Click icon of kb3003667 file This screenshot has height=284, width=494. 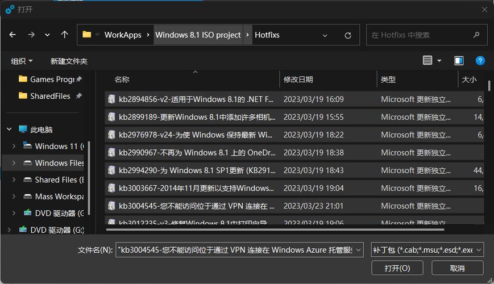111,188
